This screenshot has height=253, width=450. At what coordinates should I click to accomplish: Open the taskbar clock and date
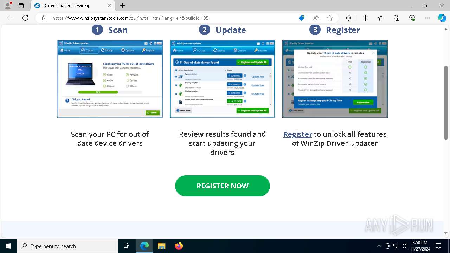(420, 246)
